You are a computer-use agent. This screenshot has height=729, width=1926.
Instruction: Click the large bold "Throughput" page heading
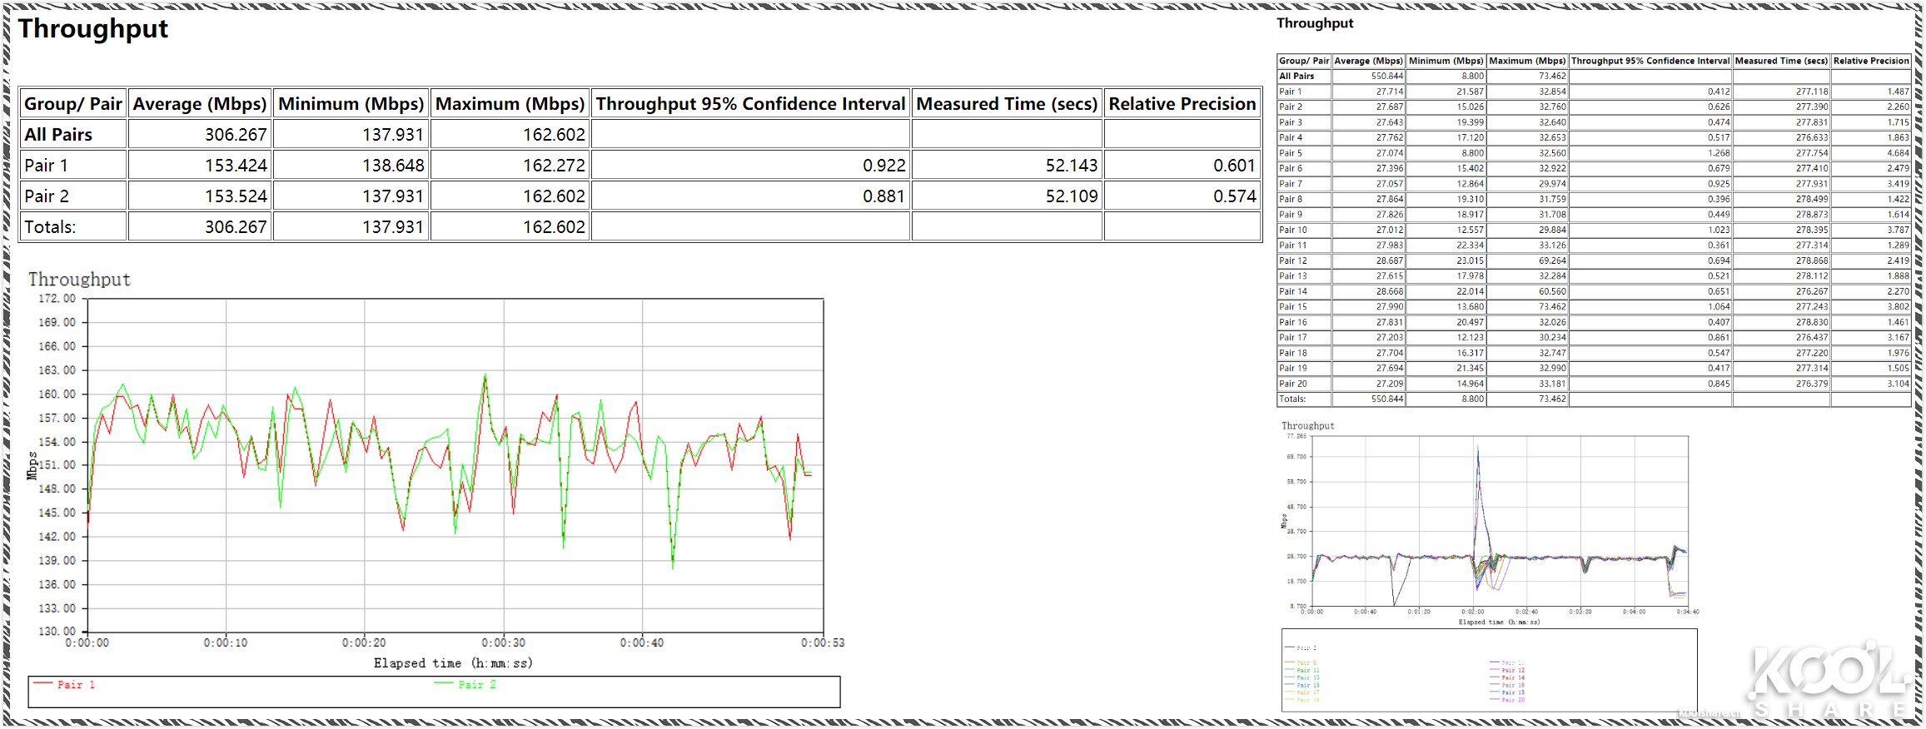tap(93, 29)
